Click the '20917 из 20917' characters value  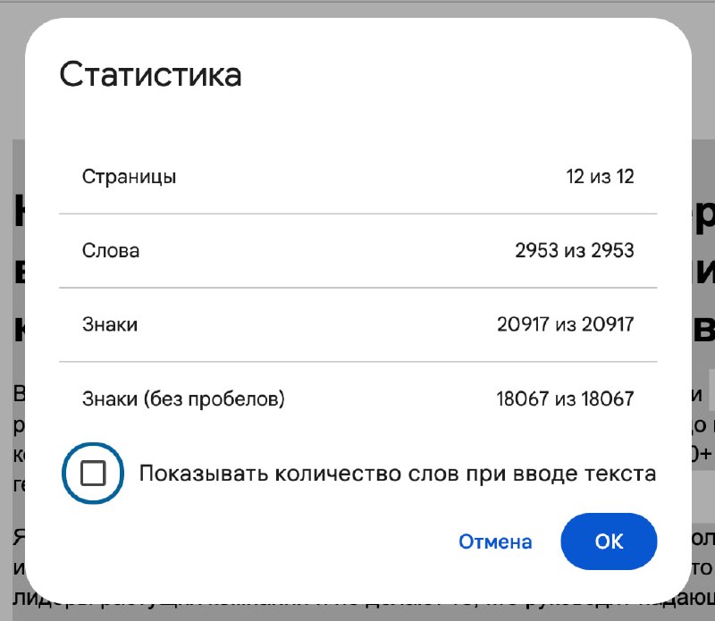(566, 324)
